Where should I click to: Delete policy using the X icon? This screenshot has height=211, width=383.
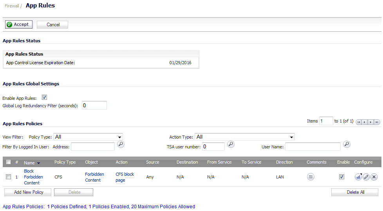click(374, 177)
